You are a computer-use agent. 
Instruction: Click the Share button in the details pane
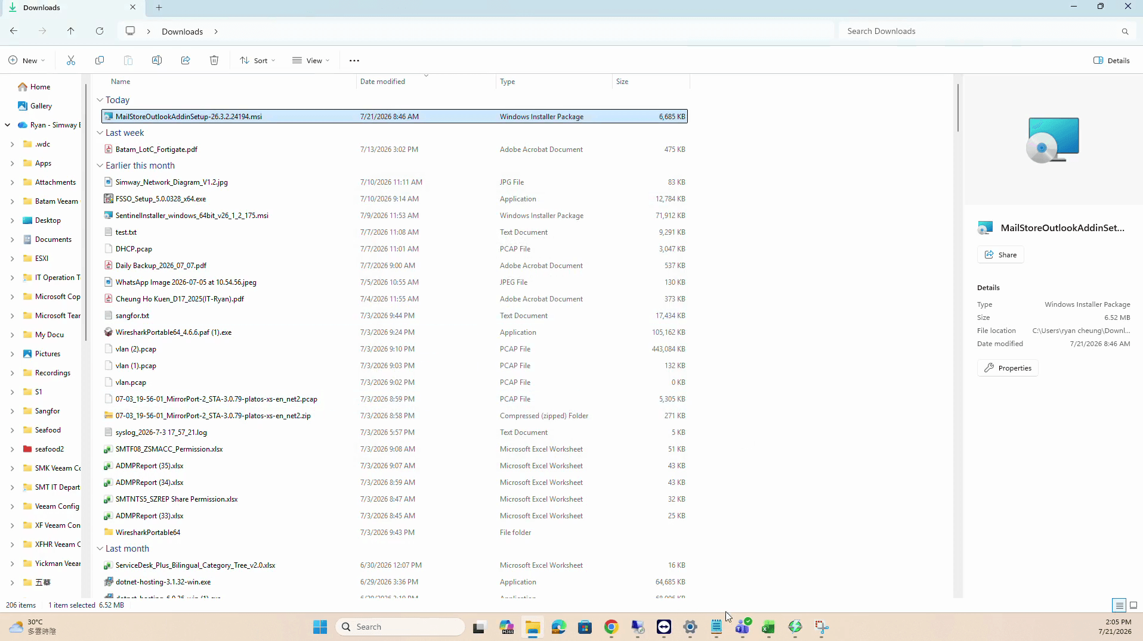[1000, 255]
